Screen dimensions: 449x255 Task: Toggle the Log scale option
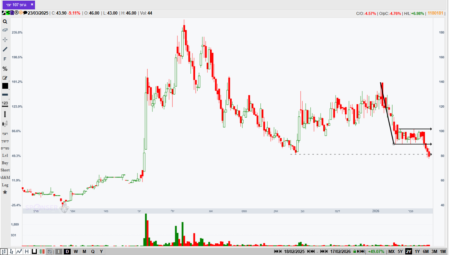tap(5, 185)
